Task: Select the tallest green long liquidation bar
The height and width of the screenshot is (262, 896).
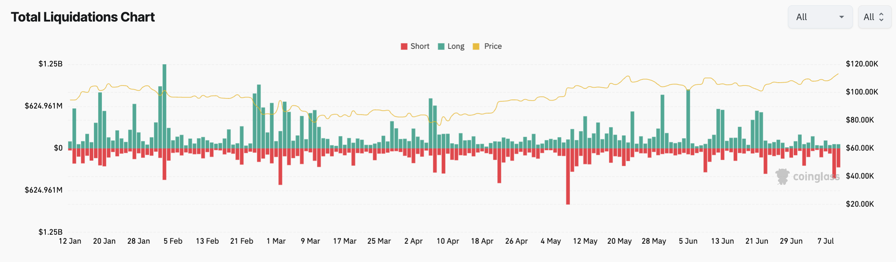Action: (x=164, y=106)
